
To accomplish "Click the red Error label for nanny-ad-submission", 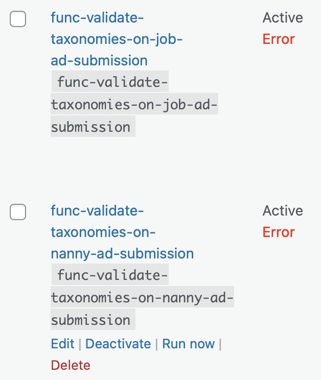I will click(279, 232).
